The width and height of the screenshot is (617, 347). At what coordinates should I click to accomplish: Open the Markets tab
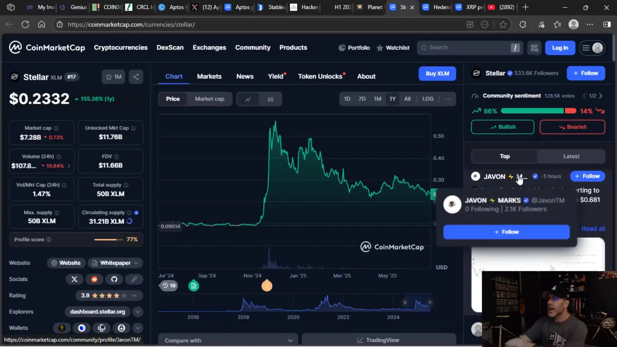[x=209, y=76]
